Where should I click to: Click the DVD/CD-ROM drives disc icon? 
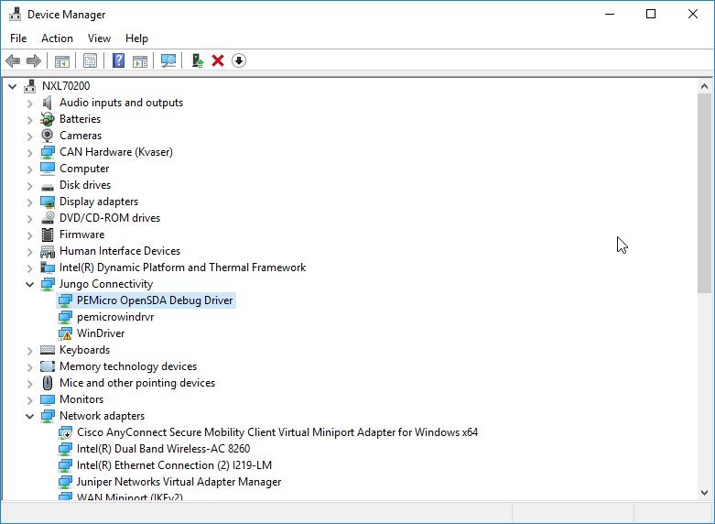[48, 218]
